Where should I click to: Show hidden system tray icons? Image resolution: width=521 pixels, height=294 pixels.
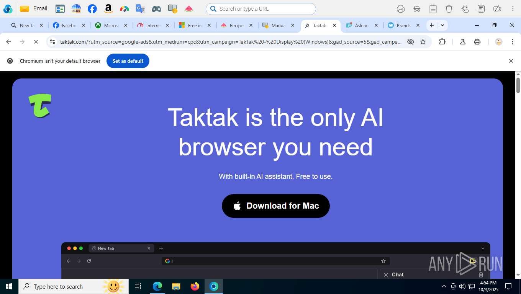coord(444,286)
